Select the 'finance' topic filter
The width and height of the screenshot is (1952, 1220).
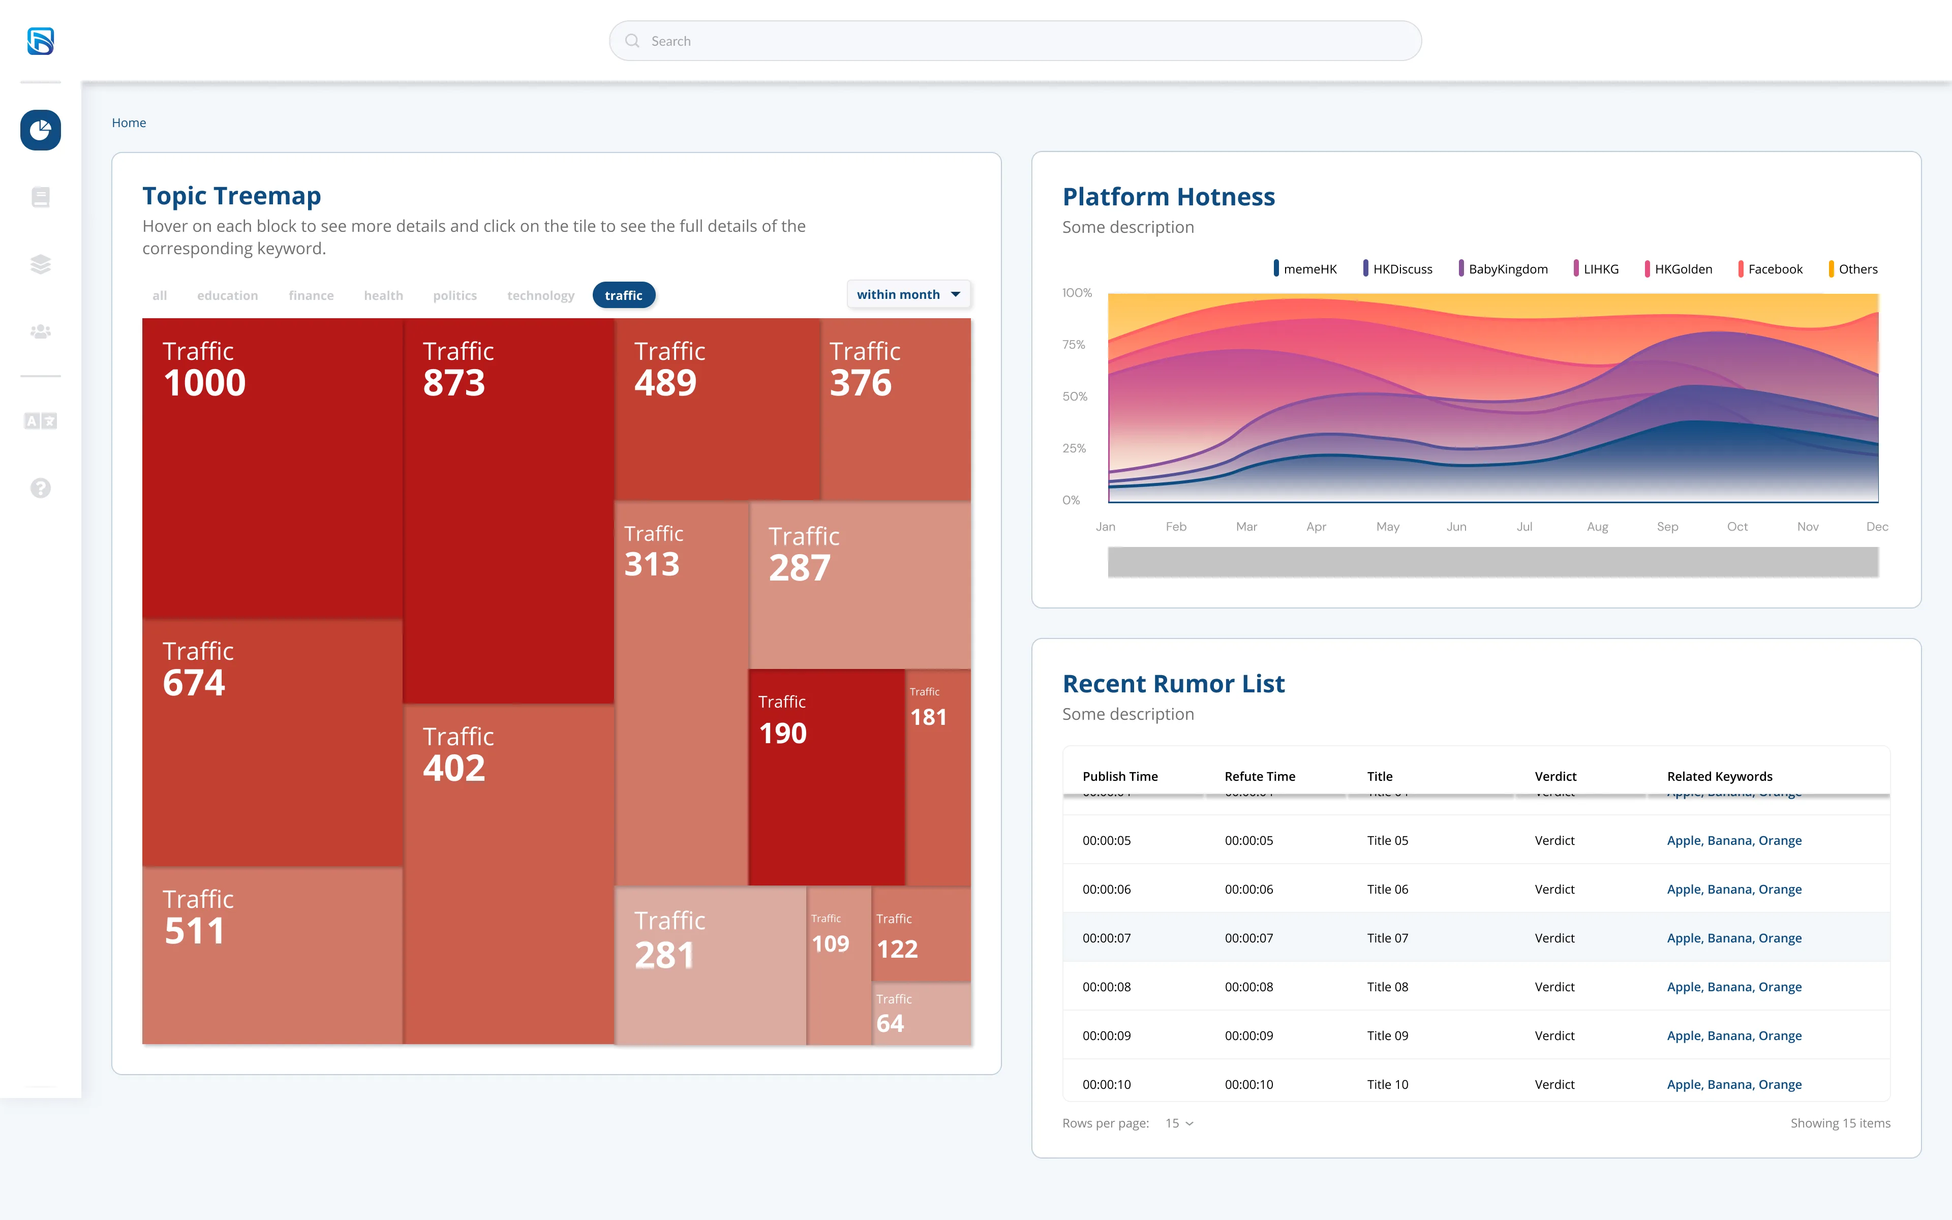[x=311, y=295]
